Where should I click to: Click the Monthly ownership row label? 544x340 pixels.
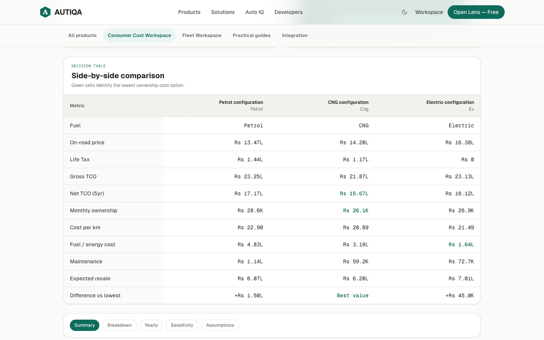tap(93, 210)
